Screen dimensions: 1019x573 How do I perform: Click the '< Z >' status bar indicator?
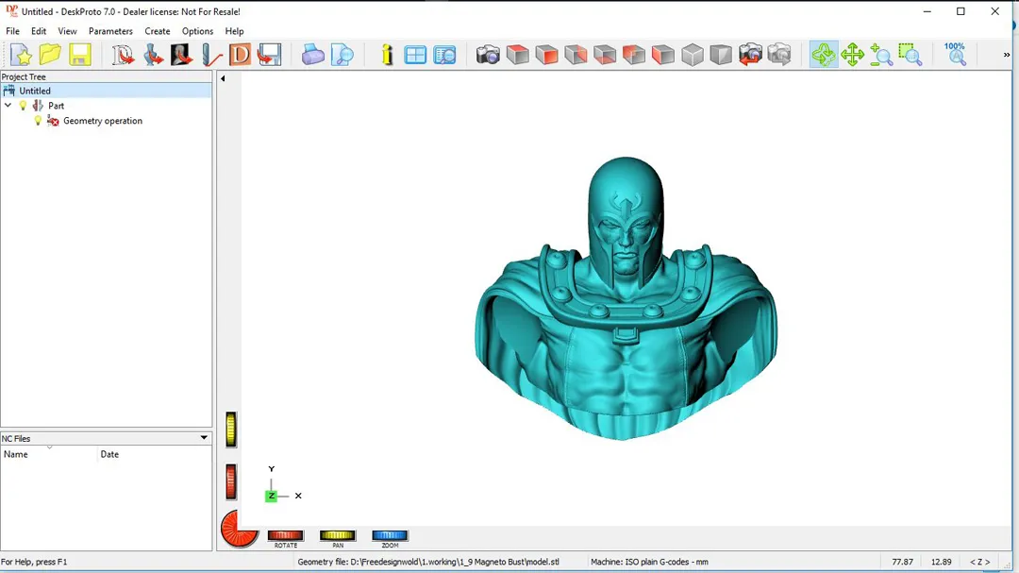click(x=980, y=562)
